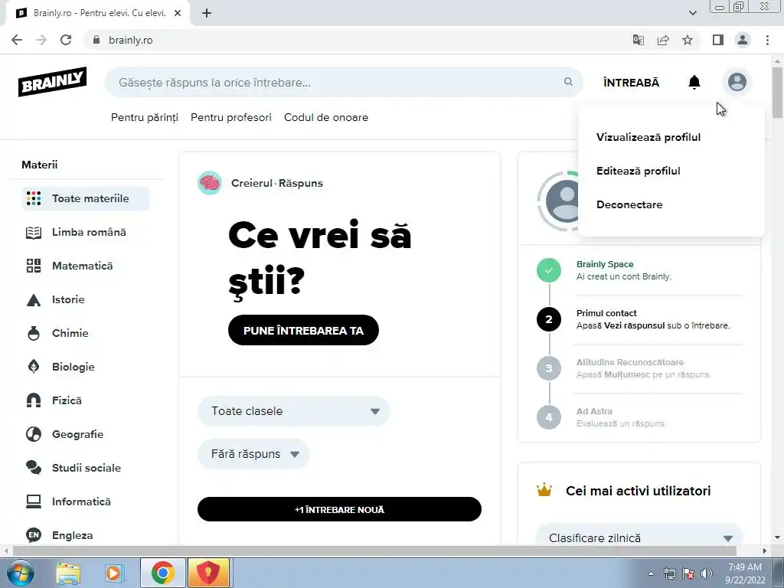
Task: Select Editează profilul from menu
Action: [x=638, y=171]
